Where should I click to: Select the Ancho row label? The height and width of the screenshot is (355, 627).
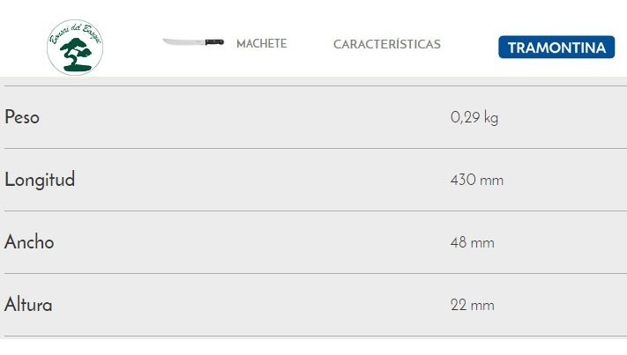tap(29, 242)
